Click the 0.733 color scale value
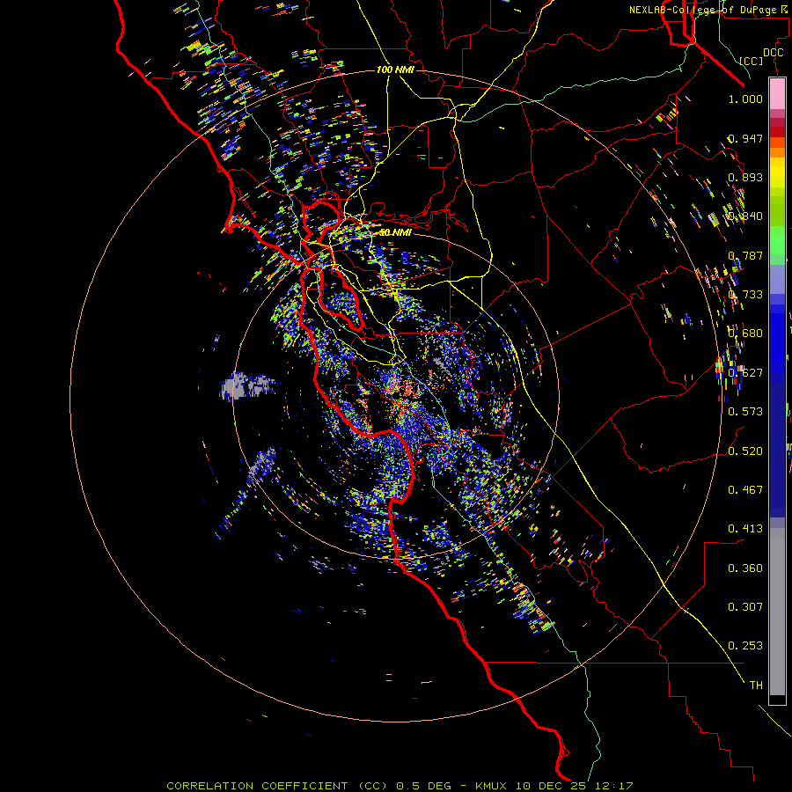 (745, 295)
